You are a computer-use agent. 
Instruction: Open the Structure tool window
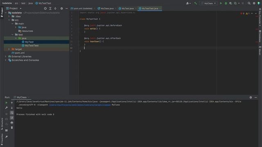[2, 124]
